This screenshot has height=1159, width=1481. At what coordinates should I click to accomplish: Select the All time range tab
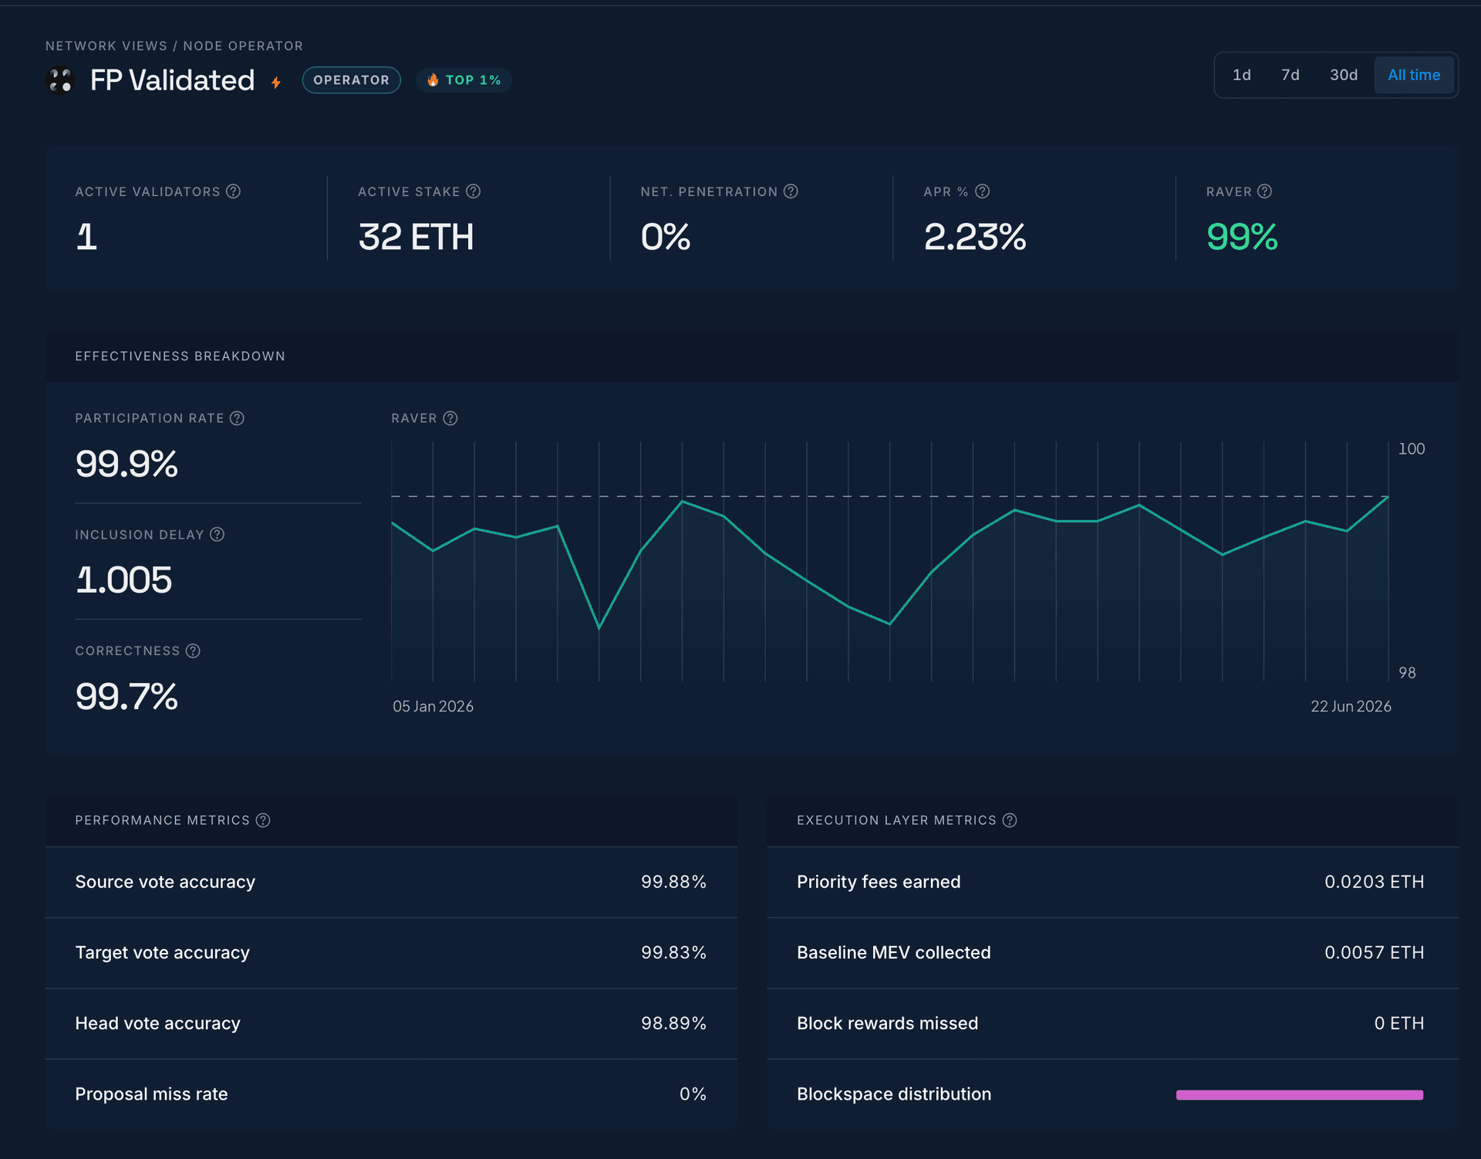pos(1414,75)
